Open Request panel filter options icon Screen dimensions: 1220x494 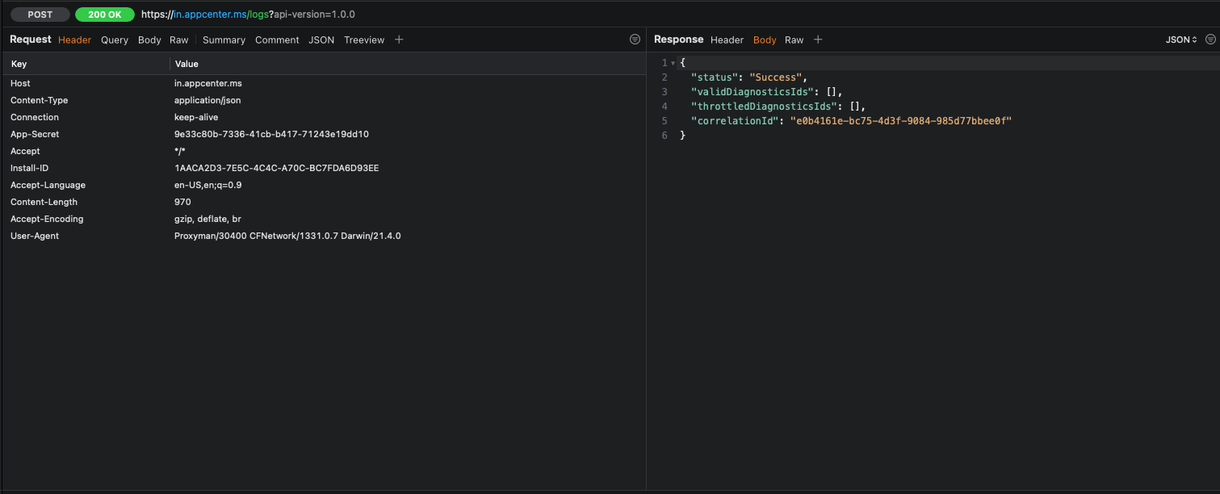[635, 40]
